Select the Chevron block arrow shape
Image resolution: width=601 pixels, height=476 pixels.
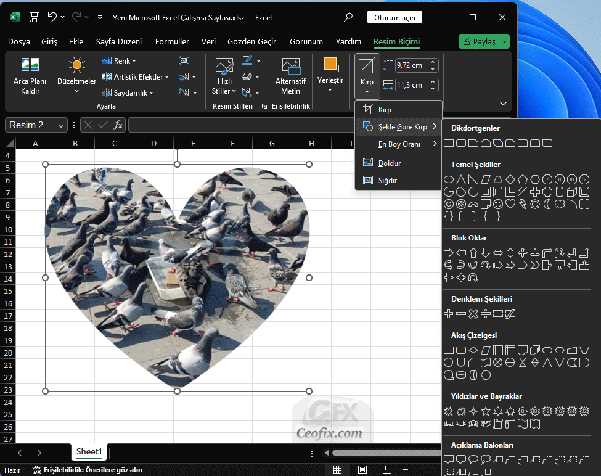click(534, 265)
